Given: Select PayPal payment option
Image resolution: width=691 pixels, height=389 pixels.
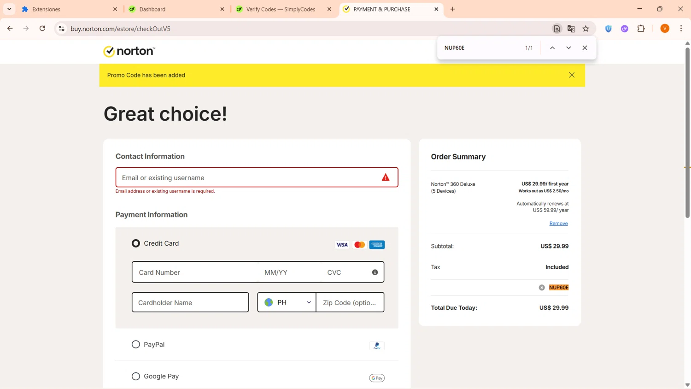Looking at the screenshot, I should pyautogui.click(x=136, y=344).
